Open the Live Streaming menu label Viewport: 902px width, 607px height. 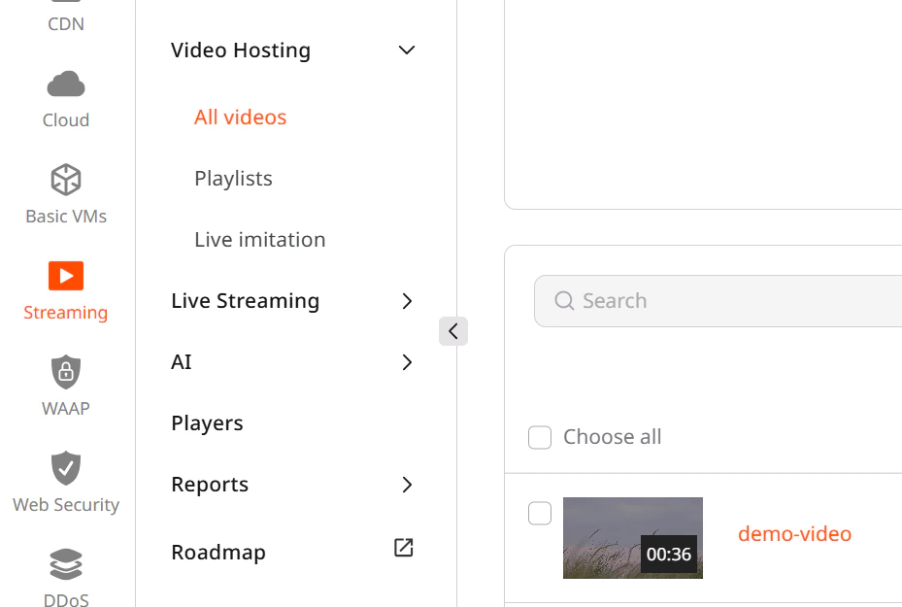245,301
